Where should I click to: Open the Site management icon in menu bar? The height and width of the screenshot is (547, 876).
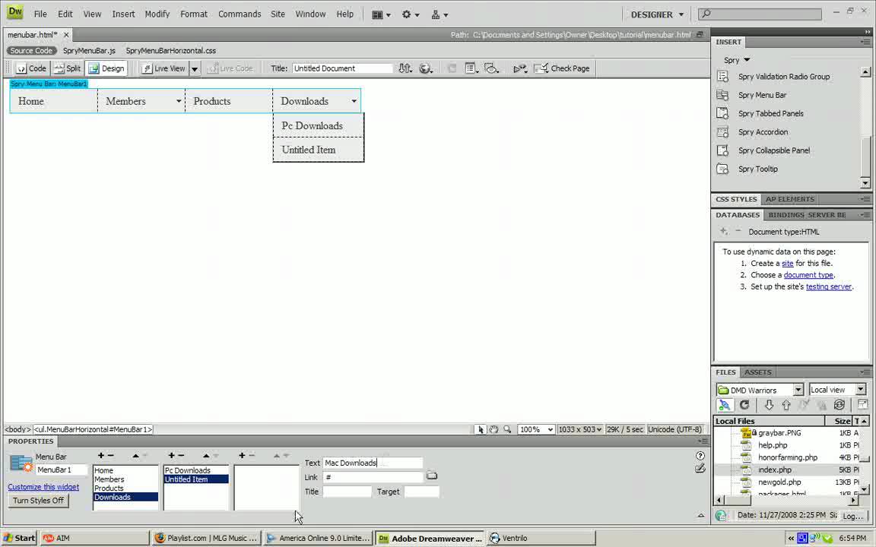click(x=439, y=14)
